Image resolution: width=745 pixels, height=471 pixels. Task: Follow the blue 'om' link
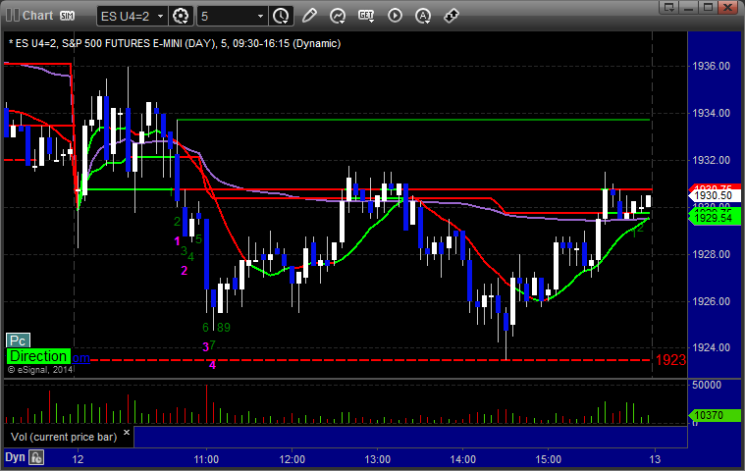(x=81, y=358)
